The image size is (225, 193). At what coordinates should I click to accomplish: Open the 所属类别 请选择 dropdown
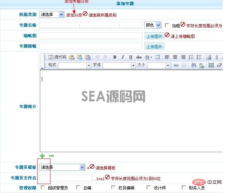coord(52,15)
